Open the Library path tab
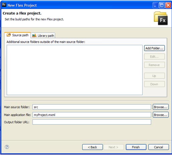The height and width of the screenshot is (155, 172). tap(43, 35)
